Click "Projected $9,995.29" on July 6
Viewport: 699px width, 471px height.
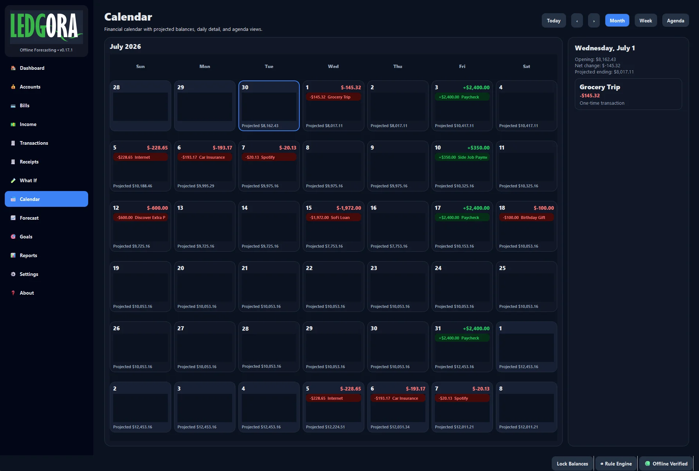coord(196,186)
